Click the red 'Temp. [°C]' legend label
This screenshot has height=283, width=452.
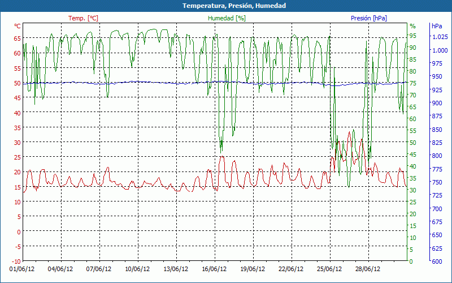(83, 18)
